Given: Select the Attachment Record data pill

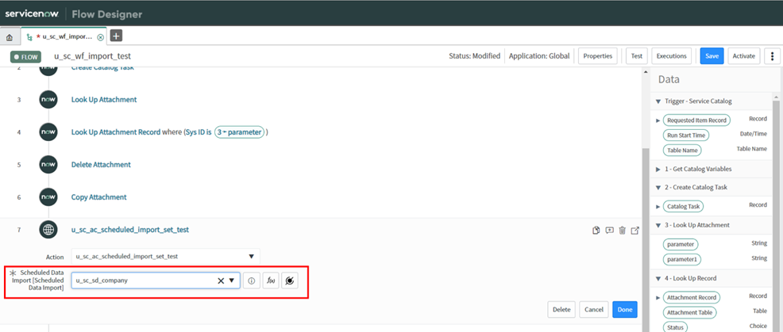Looking at the screenshot, I should coord(692,298).
